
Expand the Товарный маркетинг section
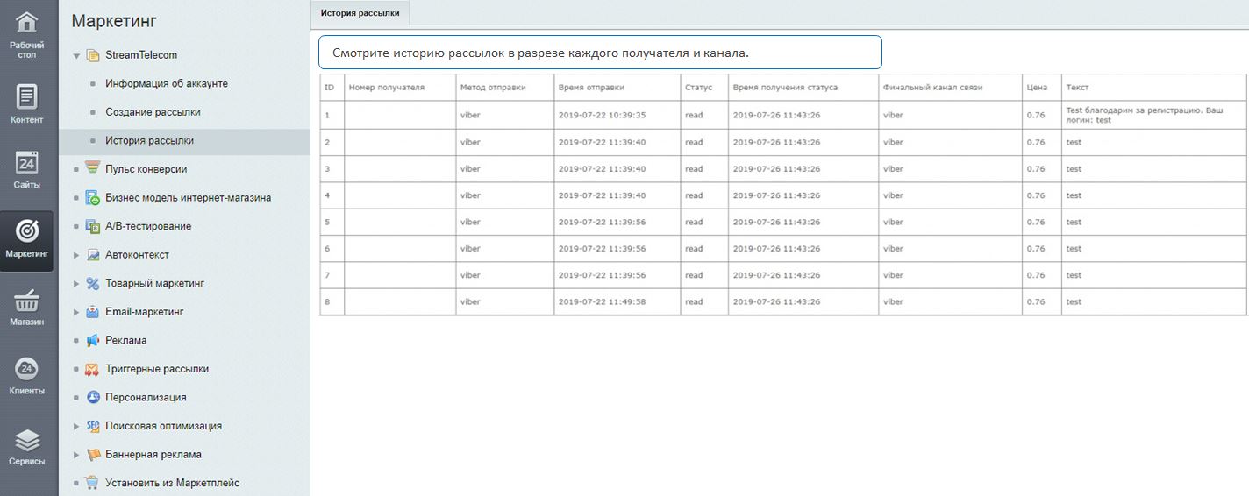click(76, 284)
